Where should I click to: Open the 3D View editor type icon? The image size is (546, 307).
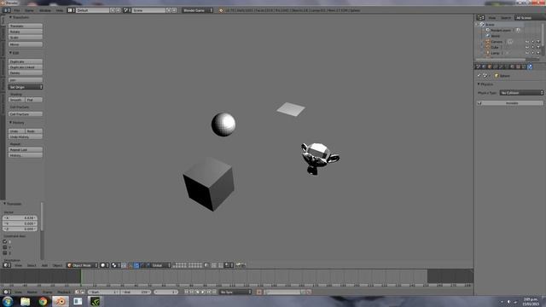(x=7, y=265)
